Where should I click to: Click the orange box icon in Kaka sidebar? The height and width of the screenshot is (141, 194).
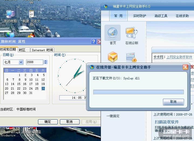[x=113, y=57]
